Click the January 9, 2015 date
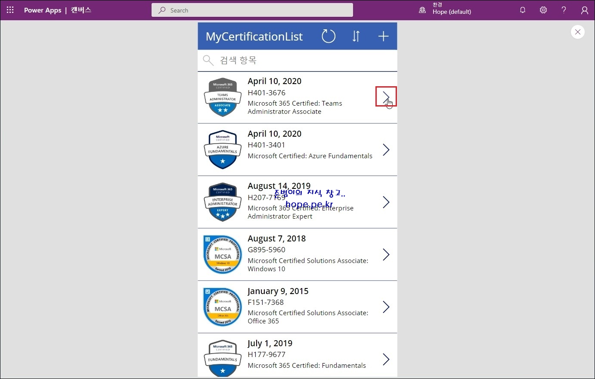Image resolution: width=595 pixels, height=379 pixels. click(278, 291)
